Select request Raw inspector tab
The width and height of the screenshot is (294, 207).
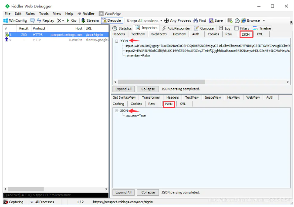[229, 34]
